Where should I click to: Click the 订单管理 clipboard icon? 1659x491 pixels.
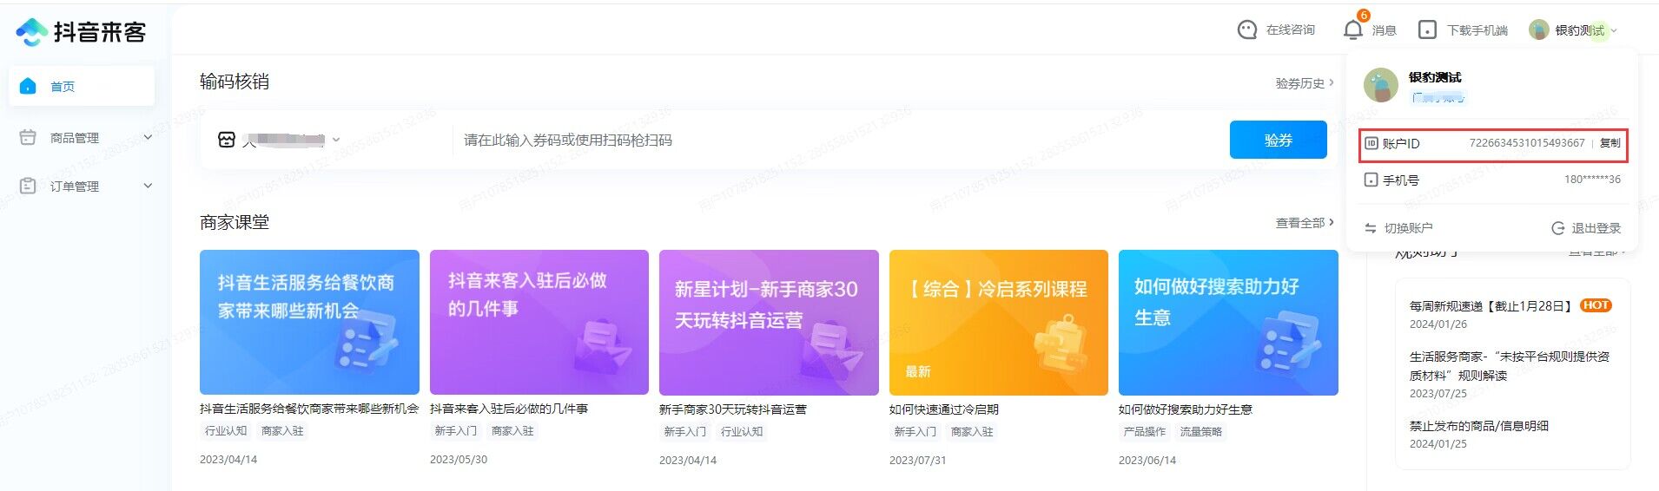pyautogui.click(x=28, y=186)
